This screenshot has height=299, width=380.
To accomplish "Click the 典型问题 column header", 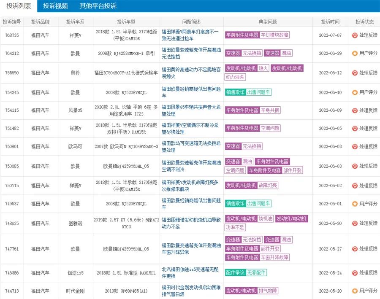I will pos(268,22).
